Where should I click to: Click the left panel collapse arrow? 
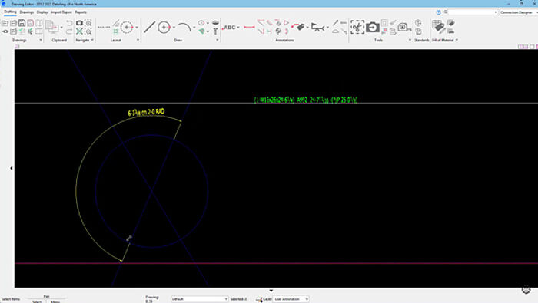12,168
